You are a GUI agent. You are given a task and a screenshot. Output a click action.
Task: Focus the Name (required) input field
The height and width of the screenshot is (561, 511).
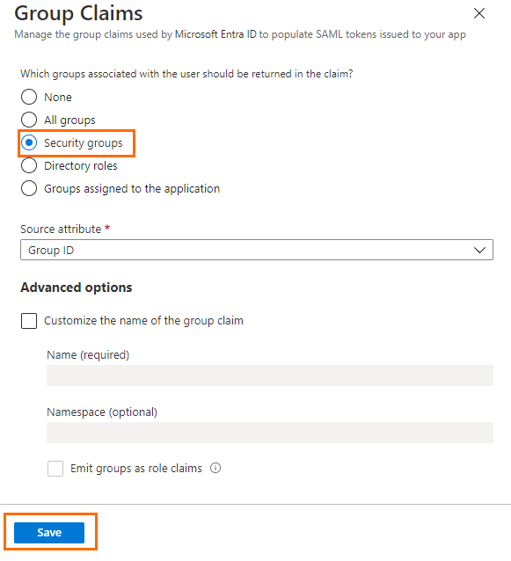270,375
